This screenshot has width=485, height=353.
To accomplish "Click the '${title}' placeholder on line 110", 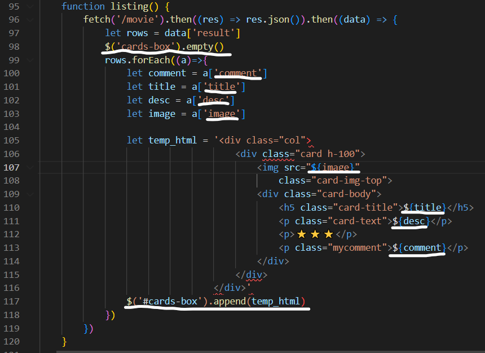I will (425, 207).
